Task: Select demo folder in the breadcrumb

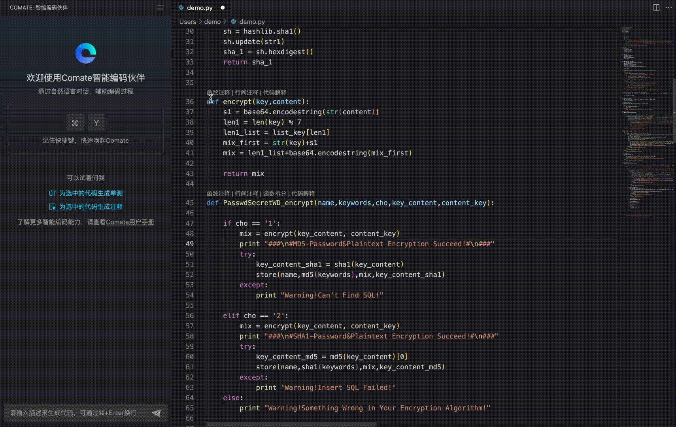Action: click(212, 22)
